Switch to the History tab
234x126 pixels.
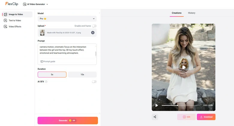(191, 13)
